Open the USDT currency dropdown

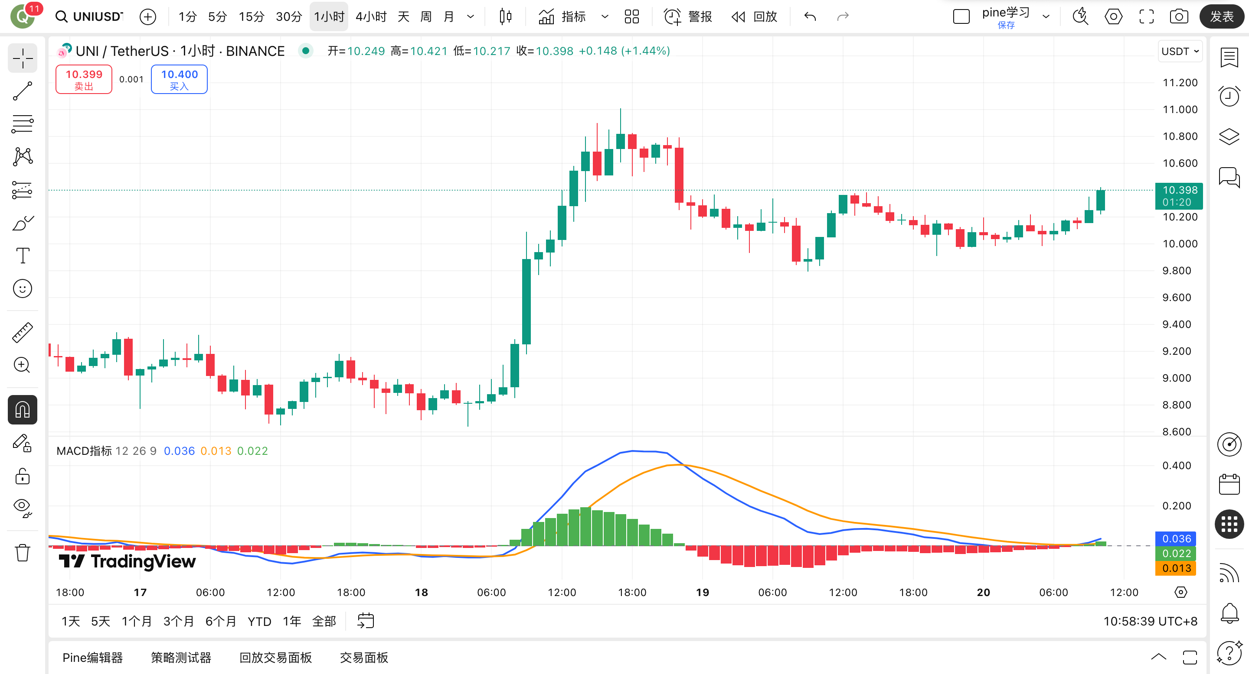[x=1180, y=51]
